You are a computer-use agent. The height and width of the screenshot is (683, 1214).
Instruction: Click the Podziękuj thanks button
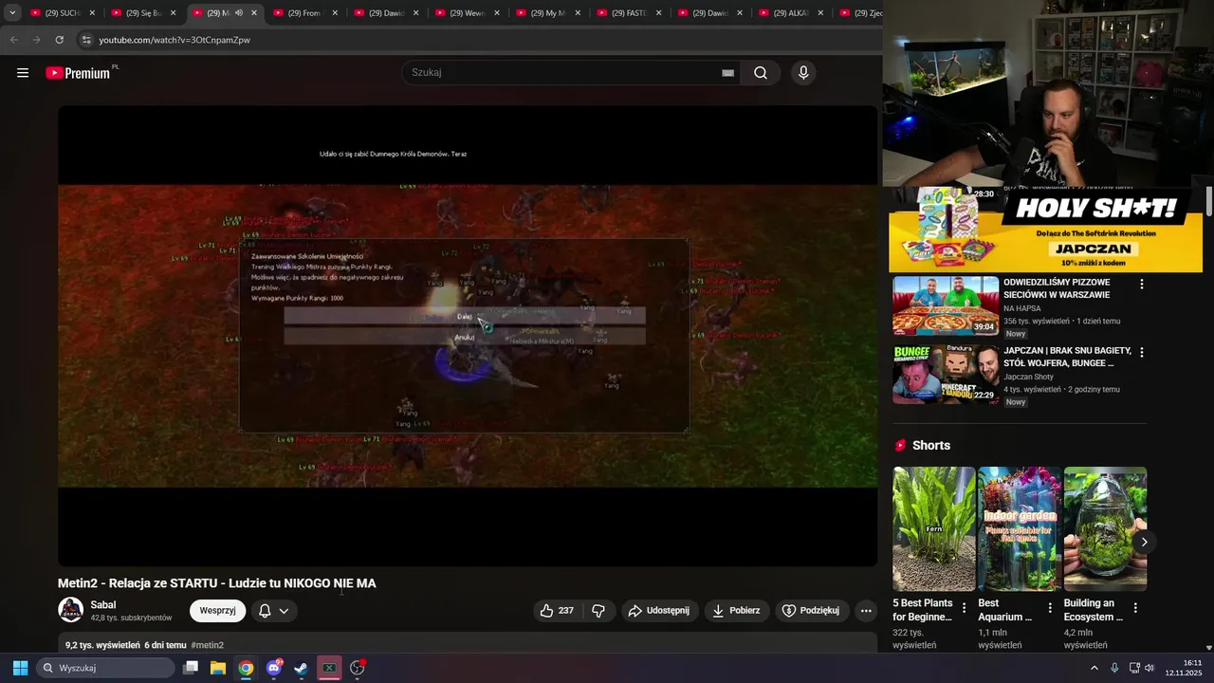pyautogui.click(x=811, y=611)
